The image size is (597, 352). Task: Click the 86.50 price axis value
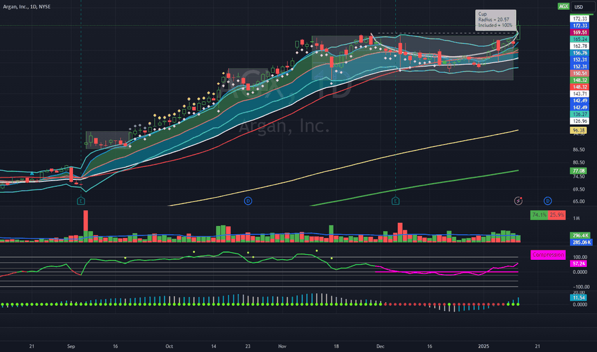(578, 150)
